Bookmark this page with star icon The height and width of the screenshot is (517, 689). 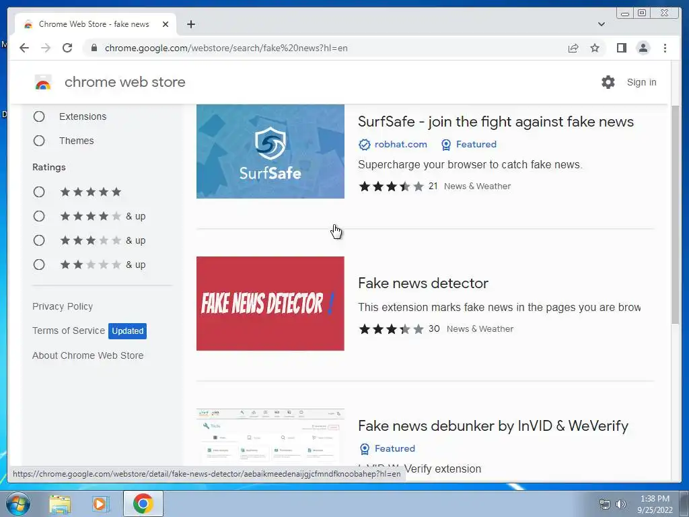595,48
